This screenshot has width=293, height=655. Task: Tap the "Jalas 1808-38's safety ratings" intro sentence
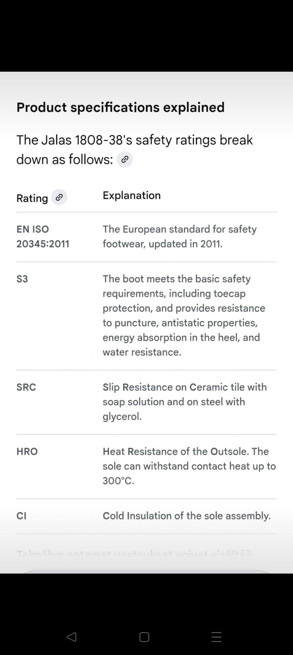pos(134,140)
